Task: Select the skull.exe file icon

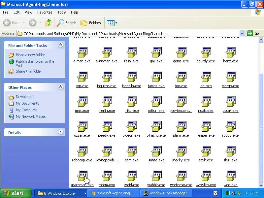Action: point(231,151)
